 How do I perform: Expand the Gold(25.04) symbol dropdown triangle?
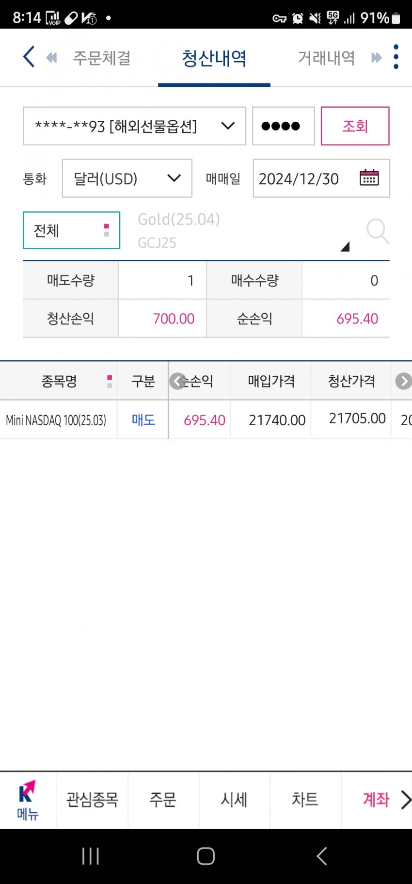tap(345, 247)
